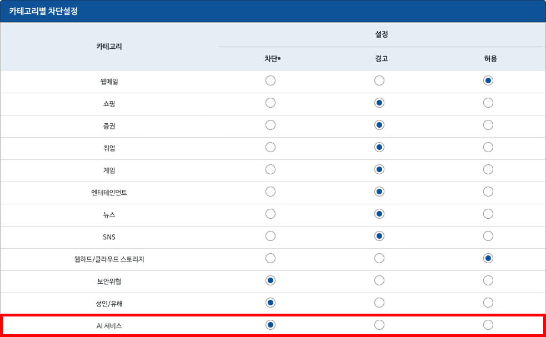Confirm 차단 selected for 성인/유해
Screen dimensions: 546x337
(x=271, y=302)
